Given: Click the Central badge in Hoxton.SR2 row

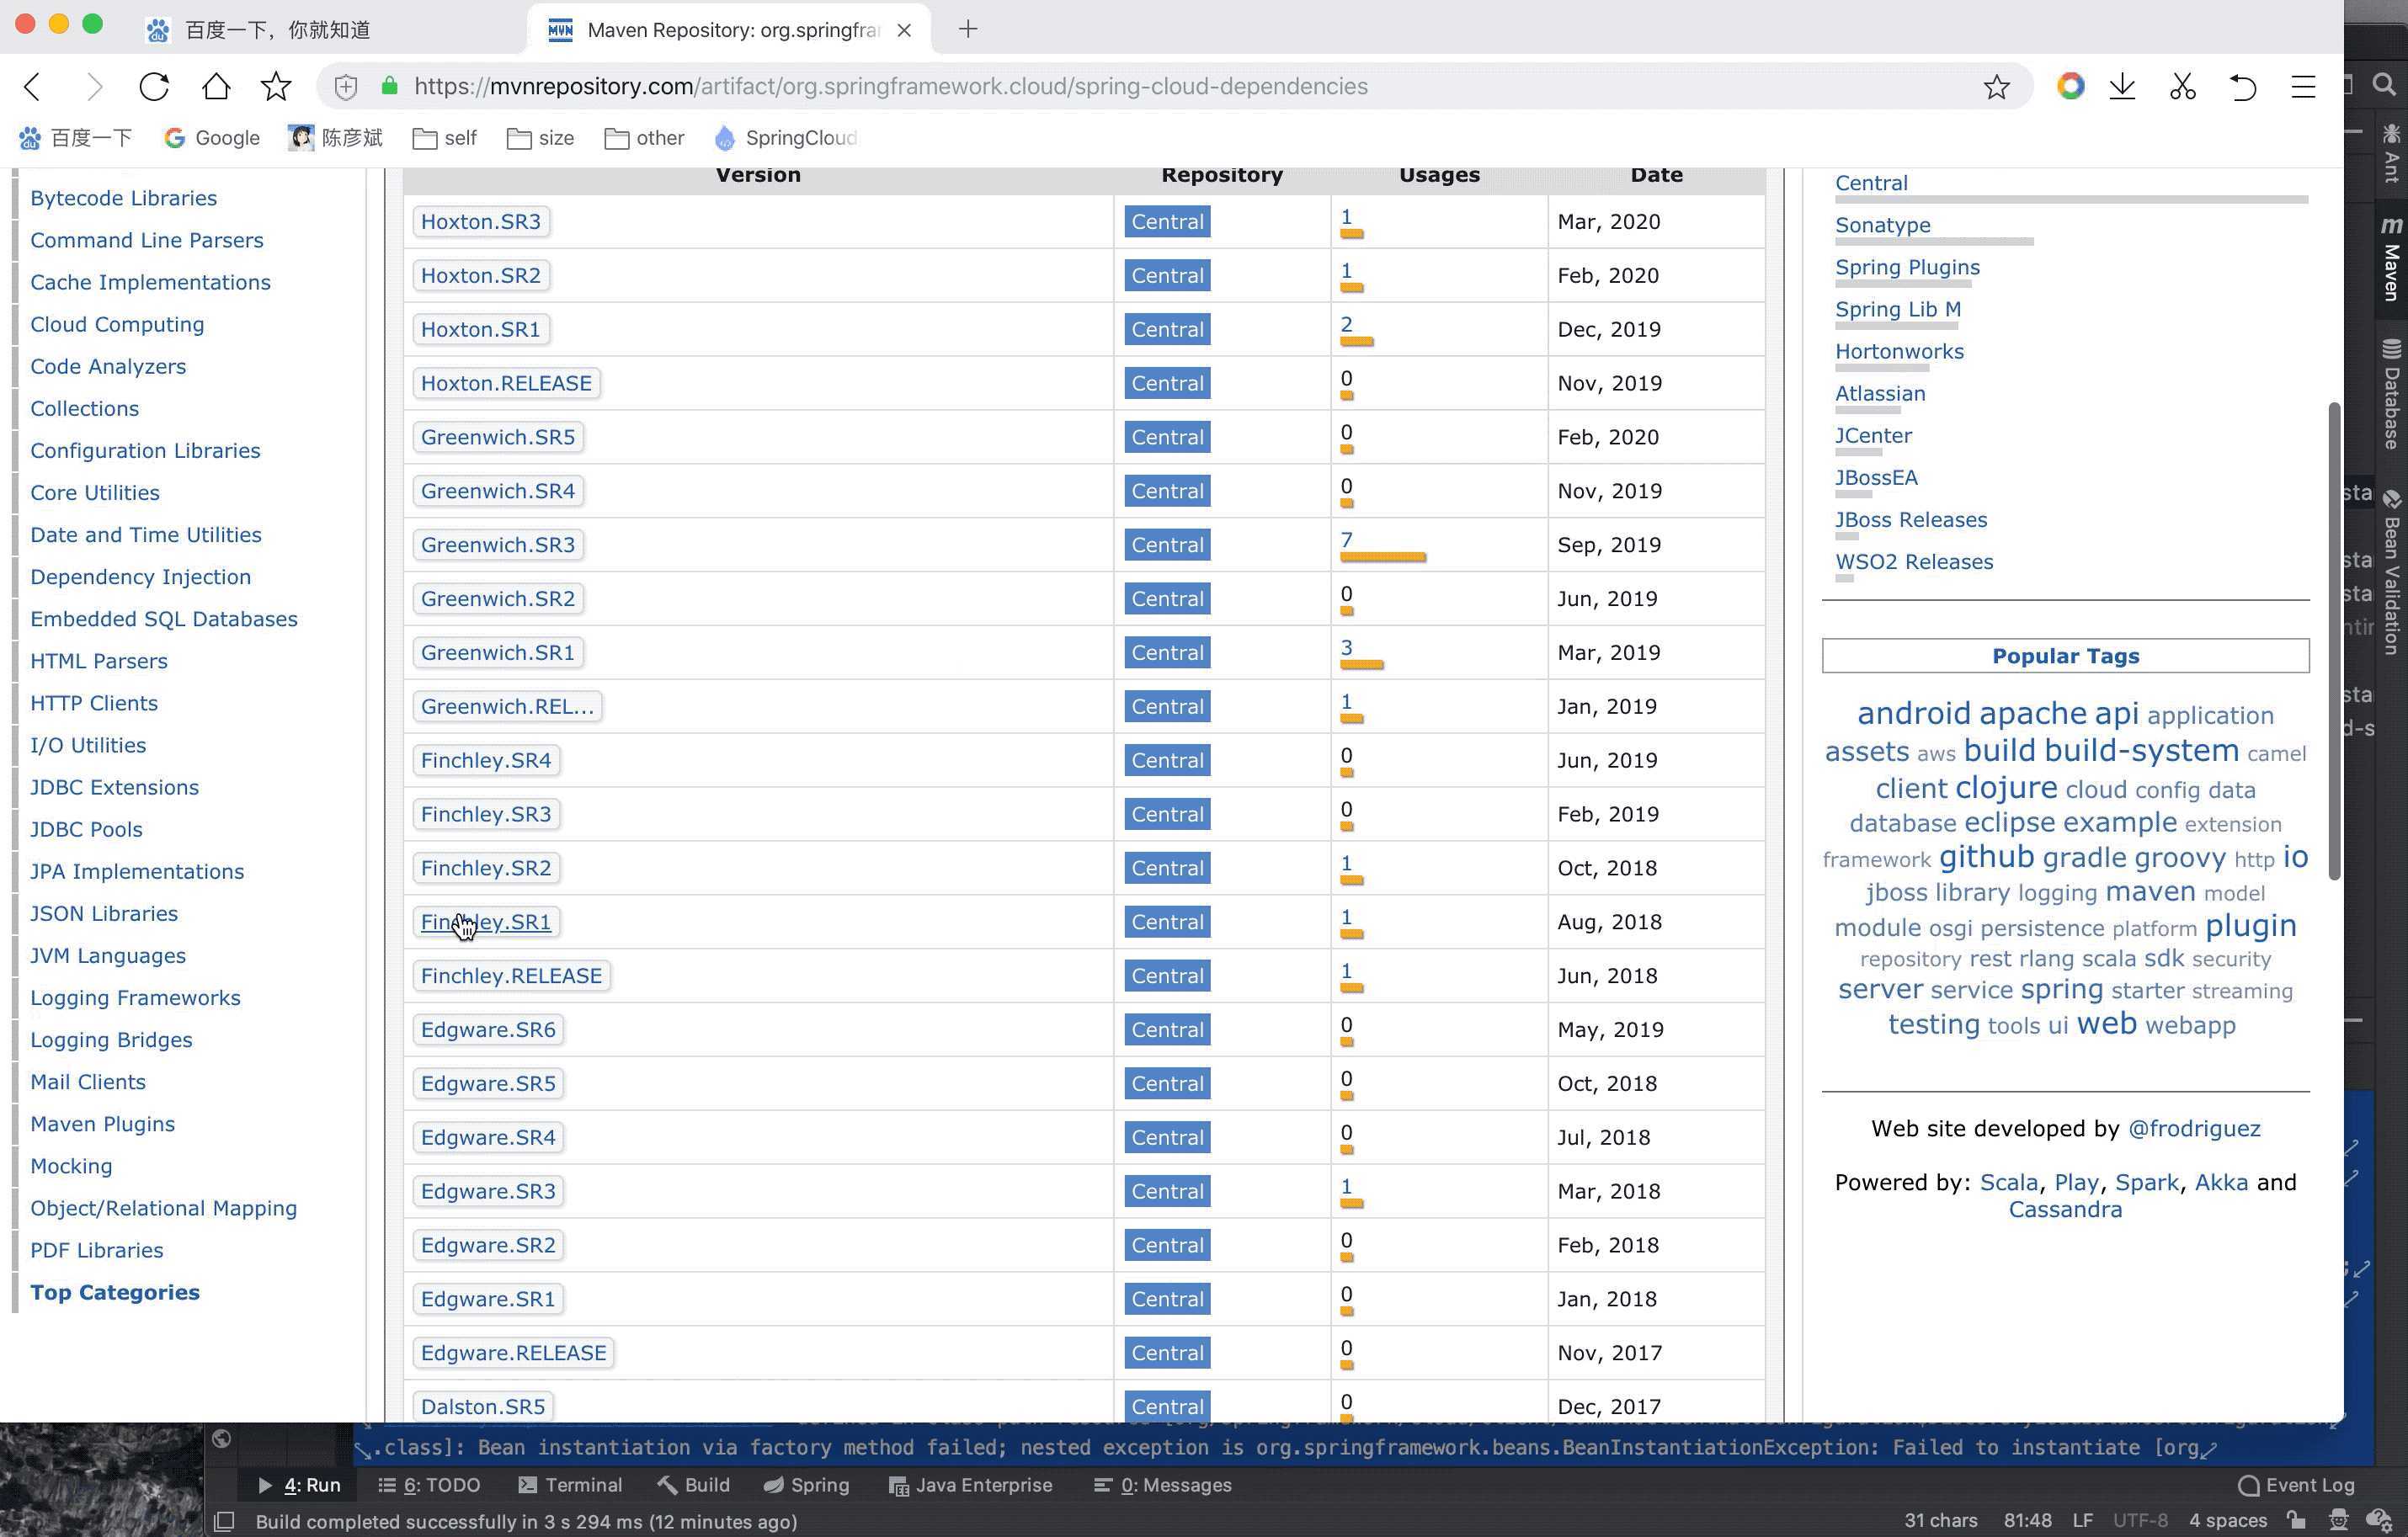Looking at the screenshot, I should coord(1167,276).
